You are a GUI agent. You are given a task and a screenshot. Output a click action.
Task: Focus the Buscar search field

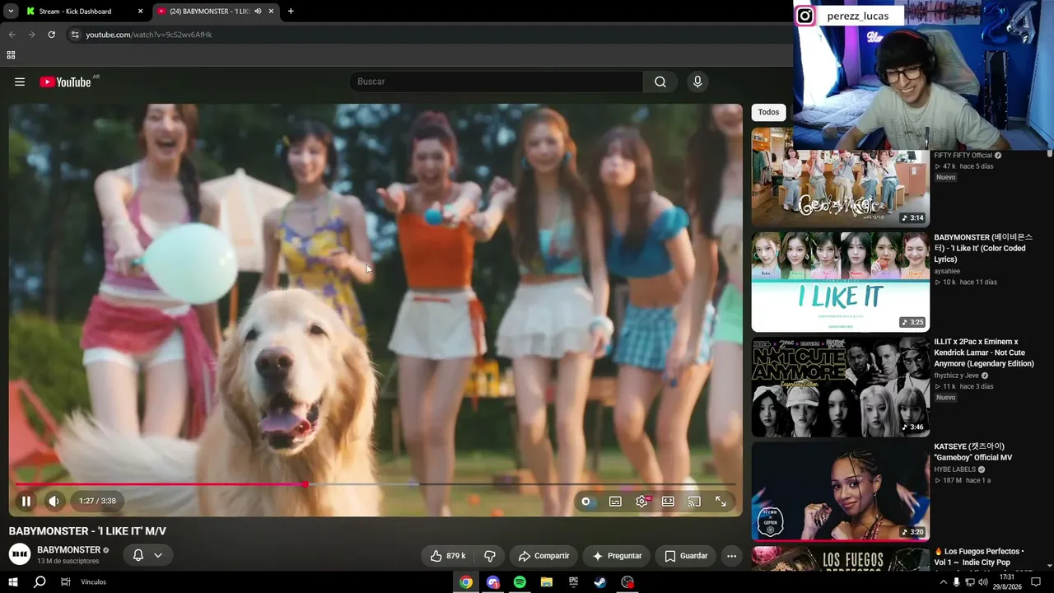point(497,82)
